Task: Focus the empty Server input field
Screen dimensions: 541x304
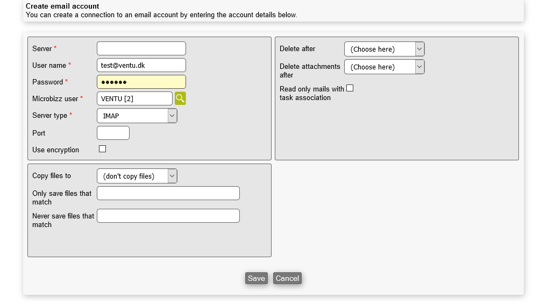Action: (141, 48)
